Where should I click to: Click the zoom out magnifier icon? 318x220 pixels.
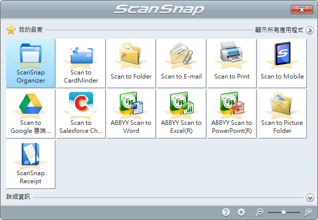coord(259,212)
